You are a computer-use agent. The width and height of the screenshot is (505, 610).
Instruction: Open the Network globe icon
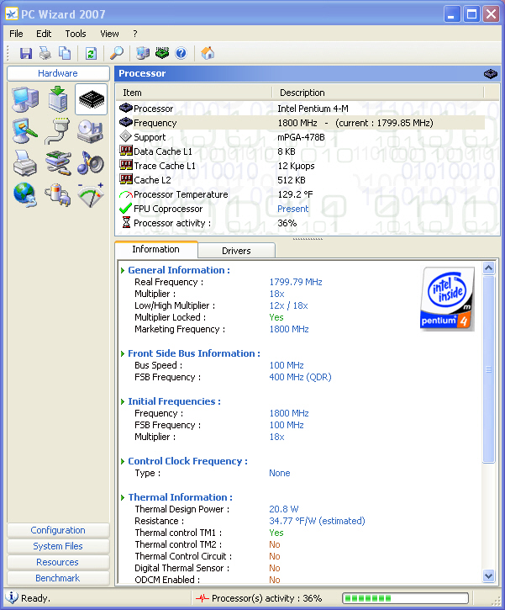coord(25,194)
